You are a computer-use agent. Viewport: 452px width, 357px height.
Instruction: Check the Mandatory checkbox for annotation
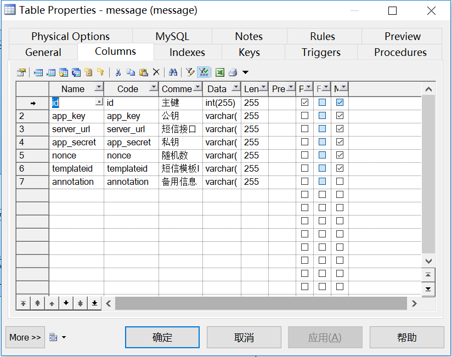(x=340, y=182)
